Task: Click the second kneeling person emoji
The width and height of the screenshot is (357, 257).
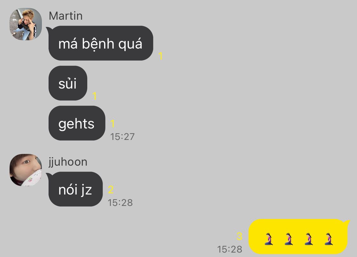Action: (x=289, y=239)
